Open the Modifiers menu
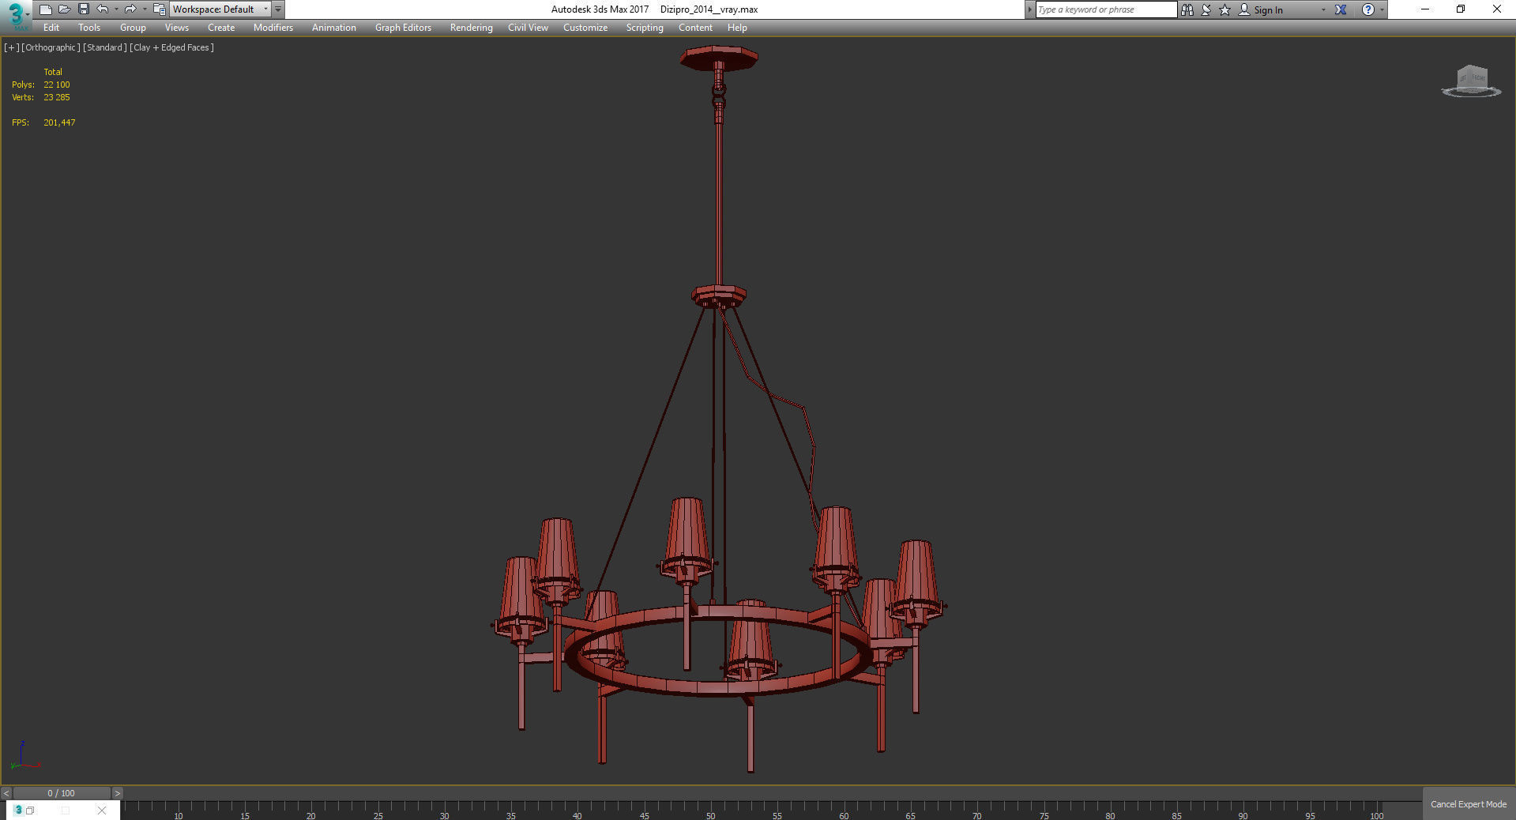Viewport: 1516px width, 820px height. 273,28
